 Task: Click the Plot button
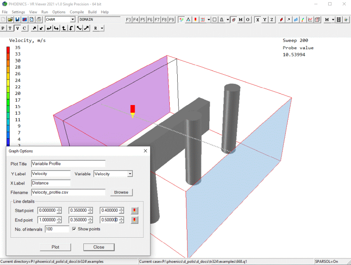tap(55, 247)
